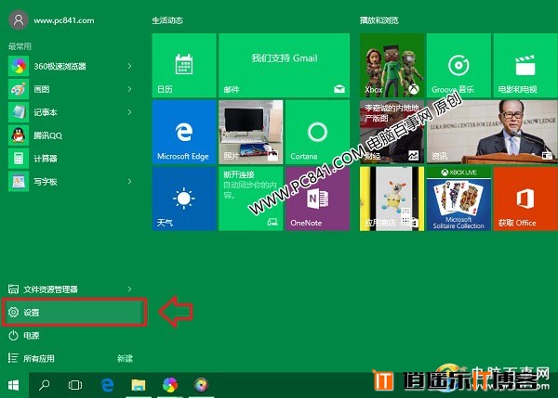
Task: Click the 播放和浏览 group heading
Action: click(379, 20)
